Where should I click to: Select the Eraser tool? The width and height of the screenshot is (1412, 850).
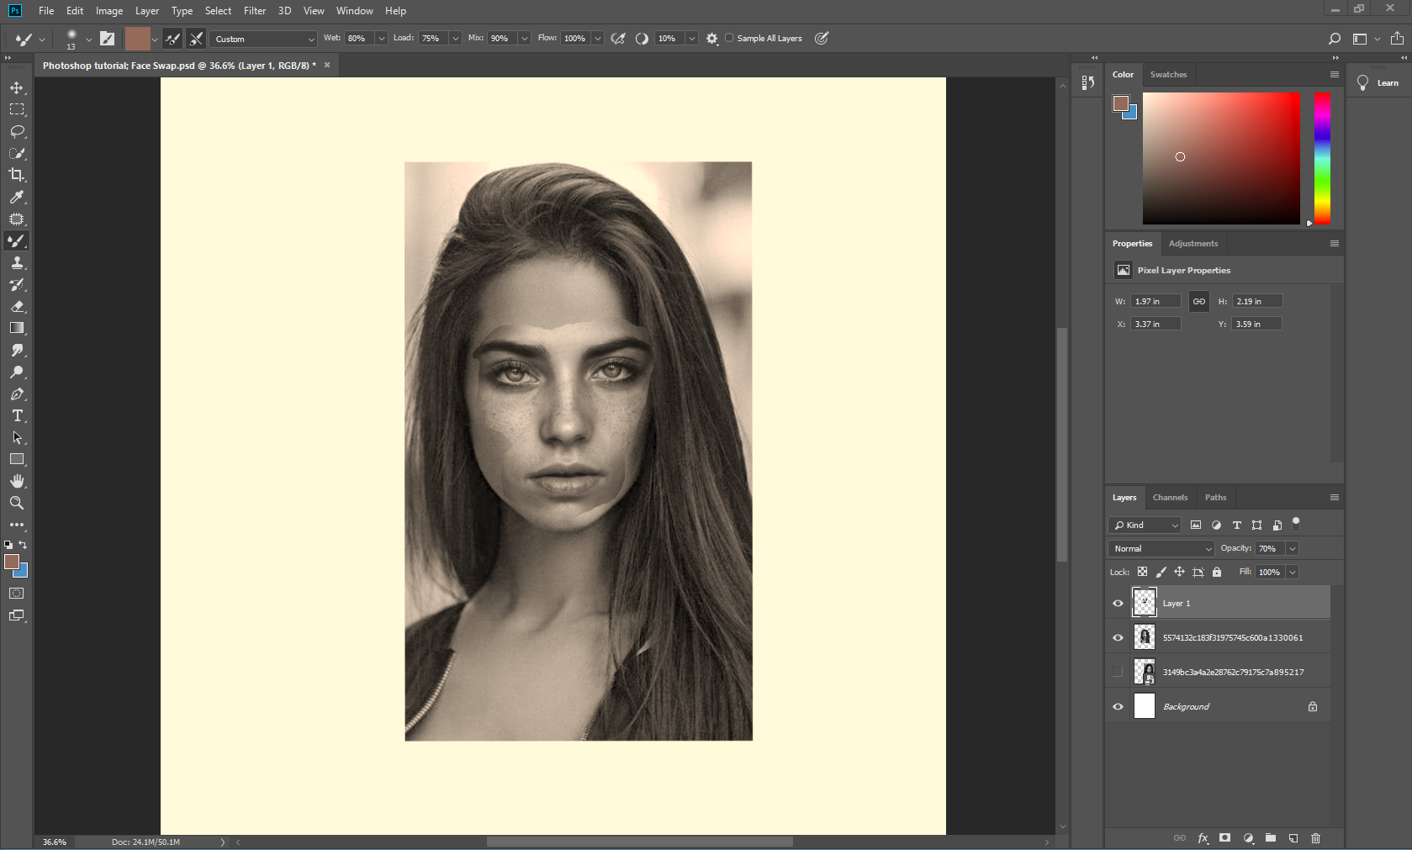click(17, 306)
